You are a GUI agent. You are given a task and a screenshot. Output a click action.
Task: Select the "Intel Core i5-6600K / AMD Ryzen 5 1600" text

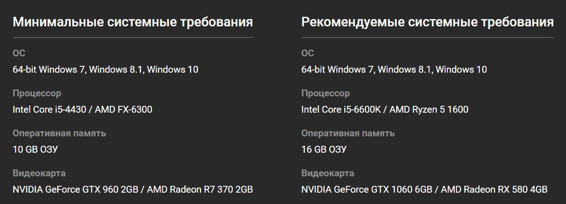tap(384, 110)
